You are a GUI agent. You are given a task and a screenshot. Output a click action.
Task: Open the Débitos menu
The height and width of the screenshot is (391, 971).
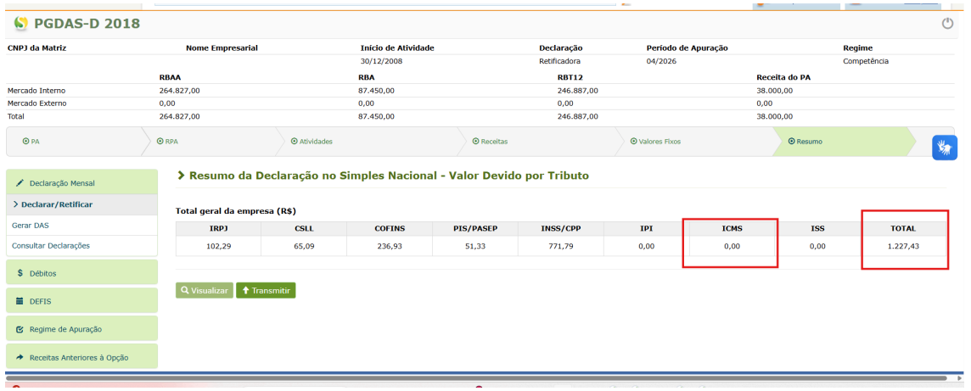click(x=81, y=273)
